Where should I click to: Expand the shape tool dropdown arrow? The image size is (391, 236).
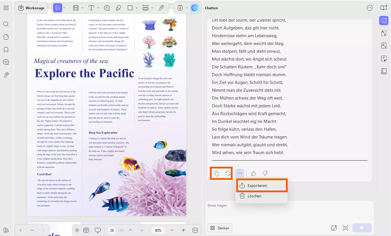137,8
